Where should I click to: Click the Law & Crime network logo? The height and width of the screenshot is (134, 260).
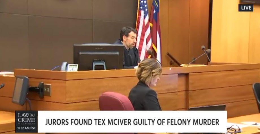coord(27,119)
